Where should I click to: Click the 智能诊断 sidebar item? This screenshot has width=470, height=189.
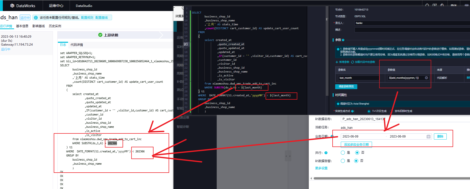[x=183, y=127]
